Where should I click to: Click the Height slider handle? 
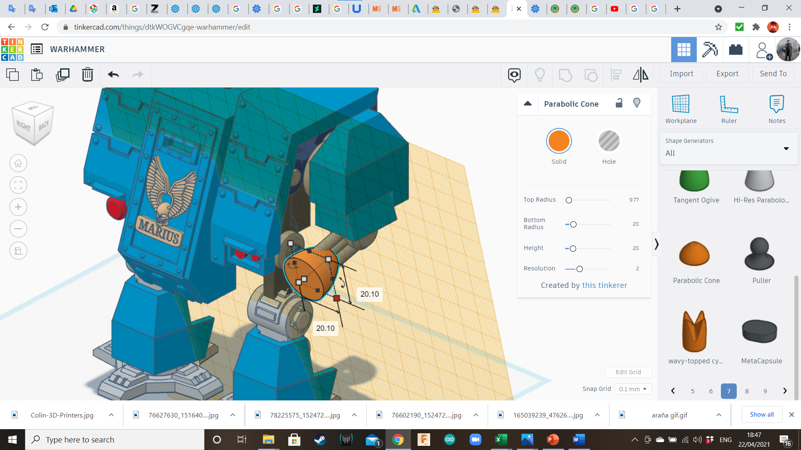point(573,248)
